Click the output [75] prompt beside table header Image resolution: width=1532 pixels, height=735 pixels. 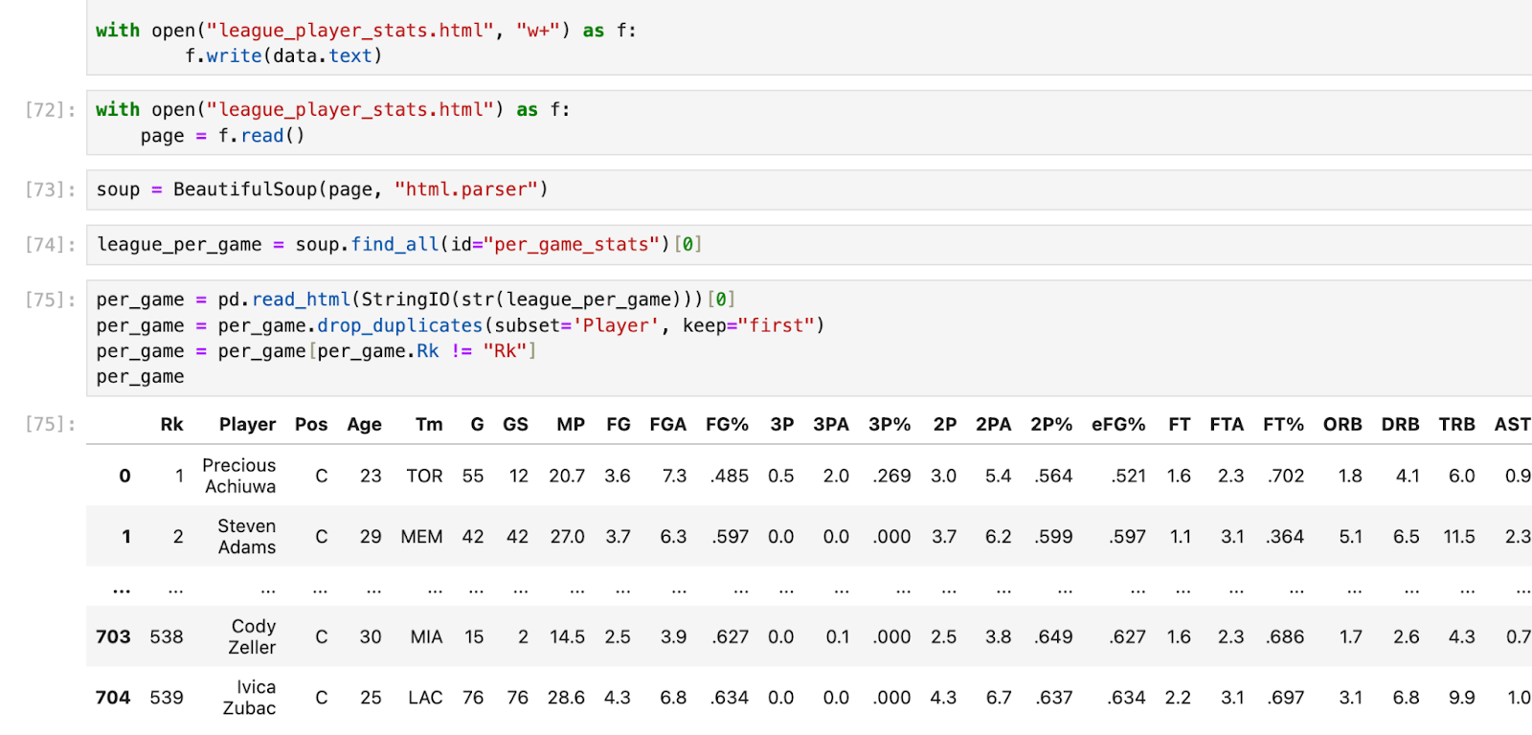click(x=50, y=424)
